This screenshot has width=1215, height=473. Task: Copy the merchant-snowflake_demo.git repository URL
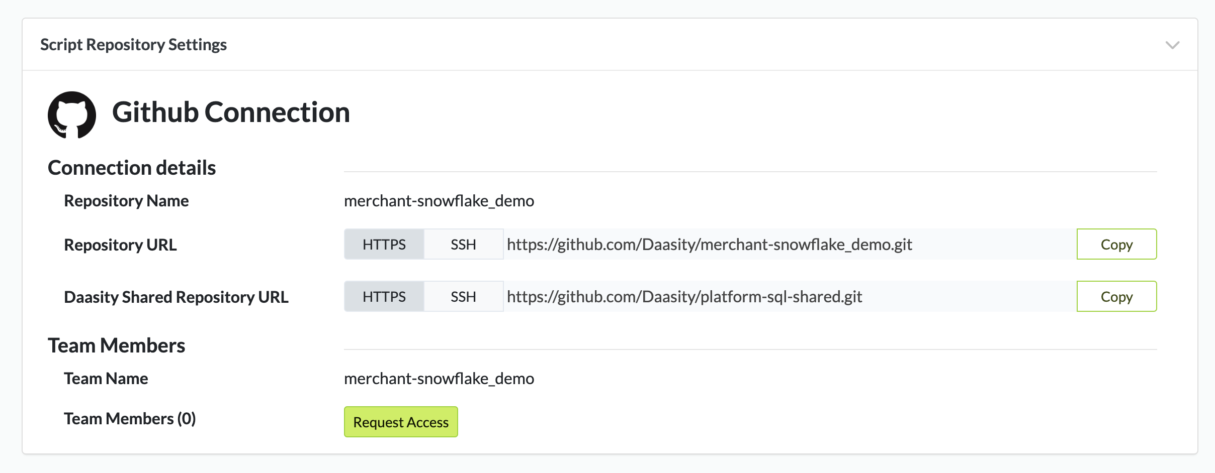(1116, 245)
